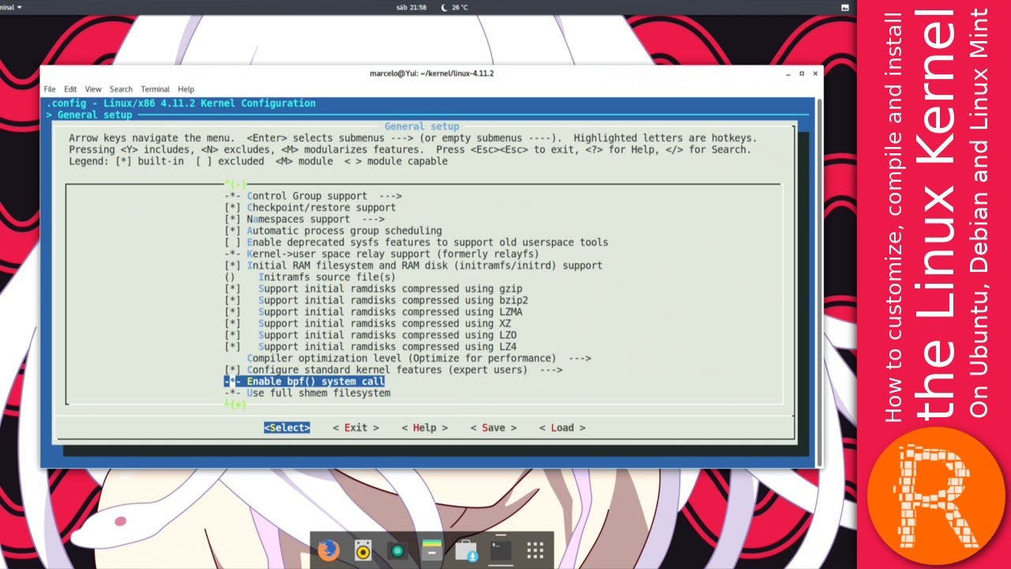Expand Compiler optimization level submenu
The image size is (1011, 569).
419,358
